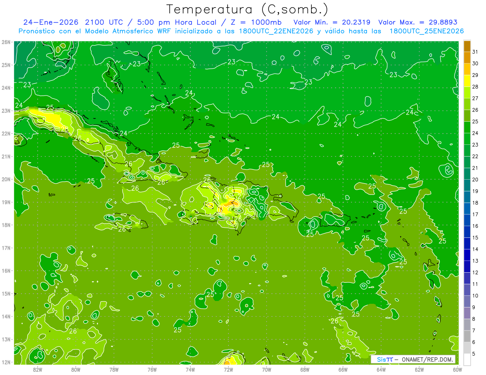Click the legend value 13
486x375 pixels.
[475, 261]
